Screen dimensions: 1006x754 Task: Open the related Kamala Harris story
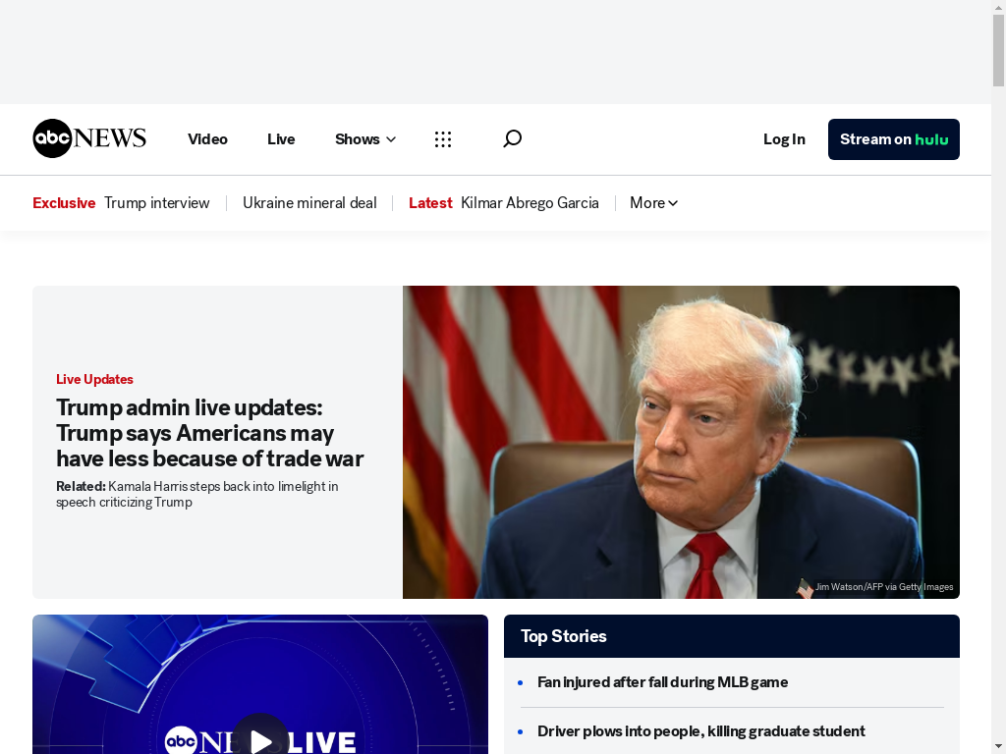point(196,494)
